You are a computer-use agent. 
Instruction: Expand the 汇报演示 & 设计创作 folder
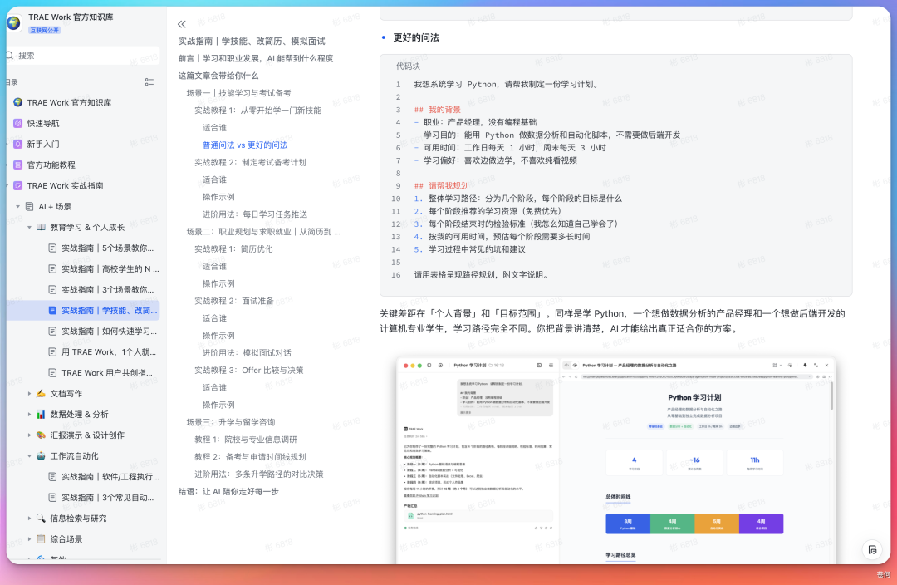[29, 435]
